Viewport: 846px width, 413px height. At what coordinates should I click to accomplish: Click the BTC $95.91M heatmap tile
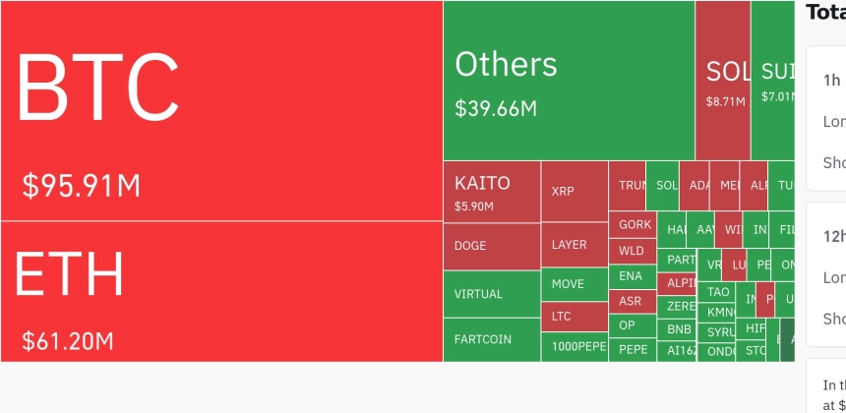(221, 110)
